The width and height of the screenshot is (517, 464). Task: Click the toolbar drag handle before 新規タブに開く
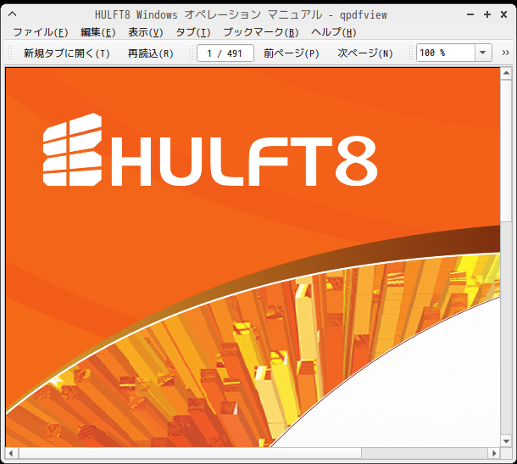(x=10, y=53)
